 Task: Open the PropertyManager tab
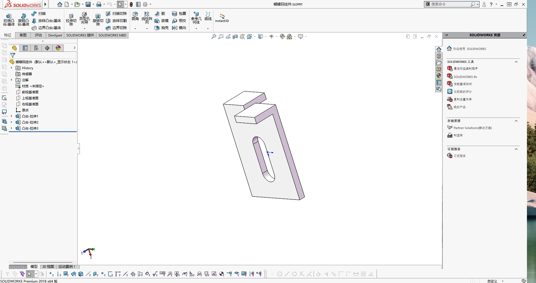(x=25, y=48)
